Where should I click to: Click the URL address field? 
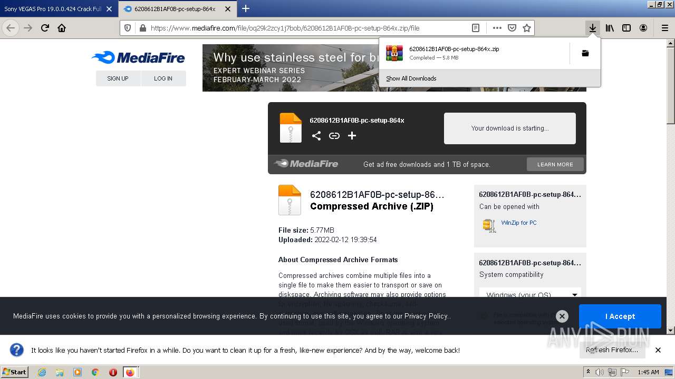coord(308,28)
